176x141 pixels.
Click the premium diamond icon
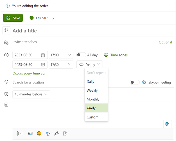[167, 124]
